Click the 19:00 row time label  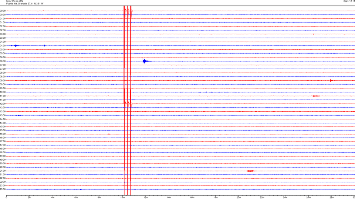click(x=3, y=156)
